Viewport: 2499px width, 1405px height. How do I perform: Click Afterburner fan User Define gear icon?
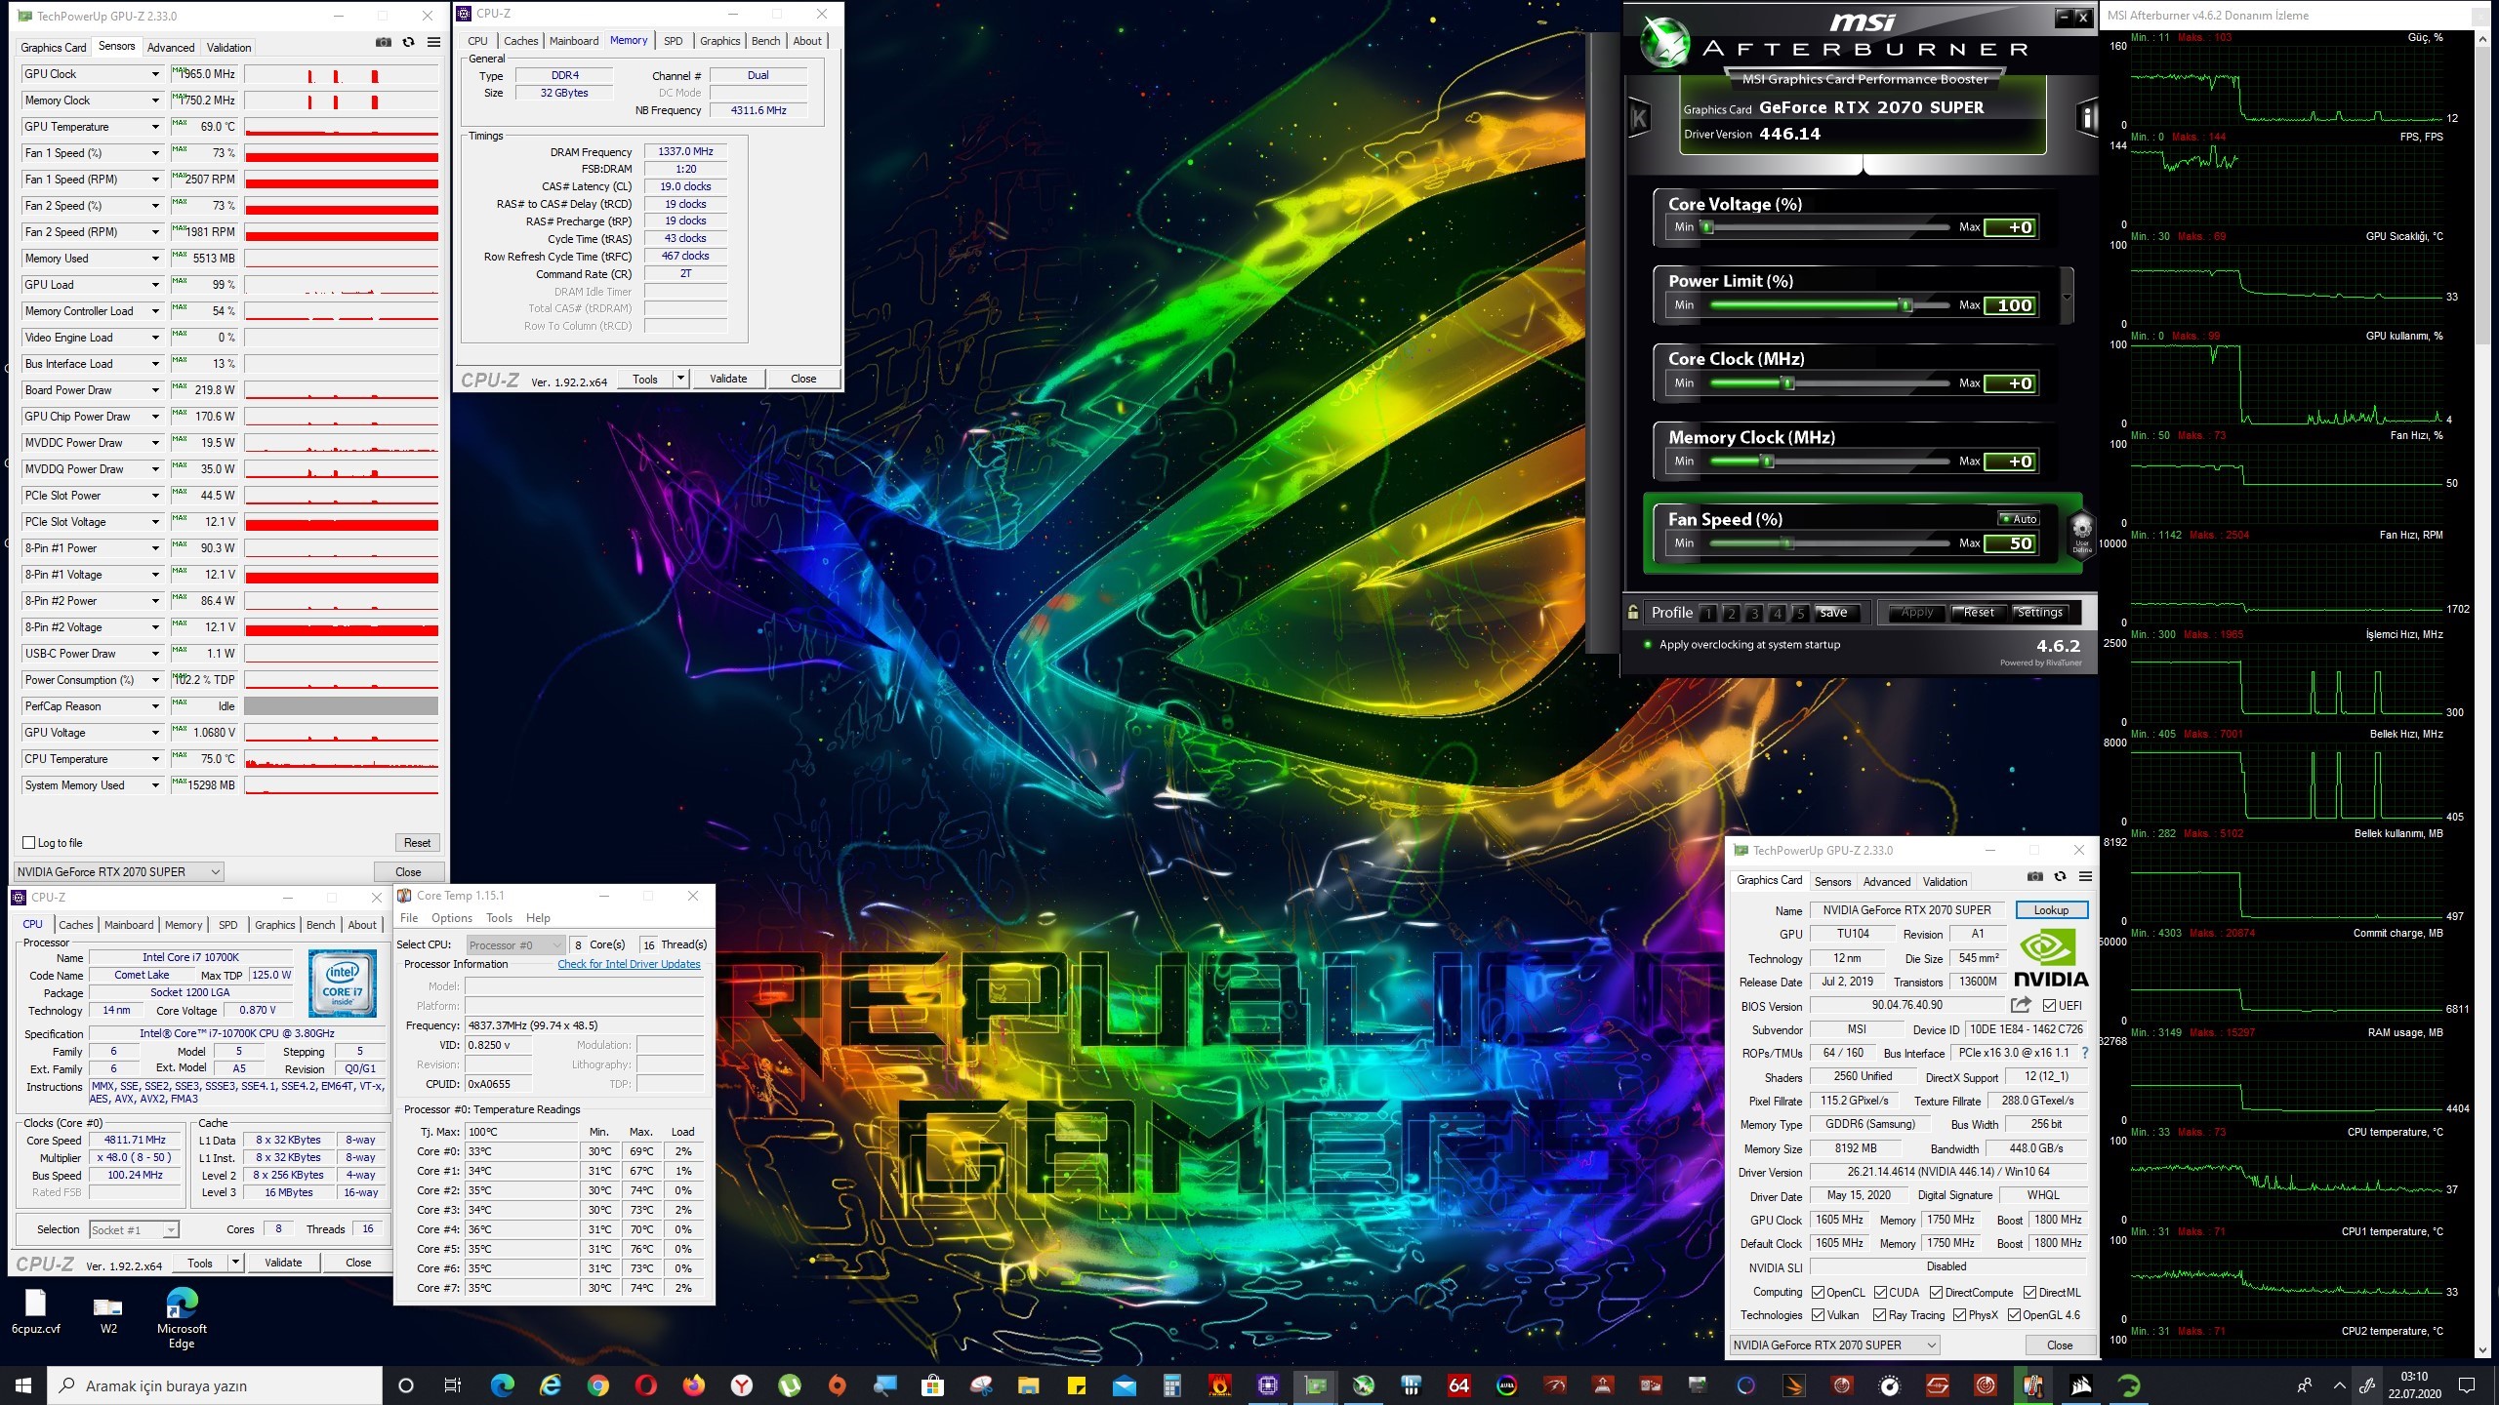[x=2081, y=533]
